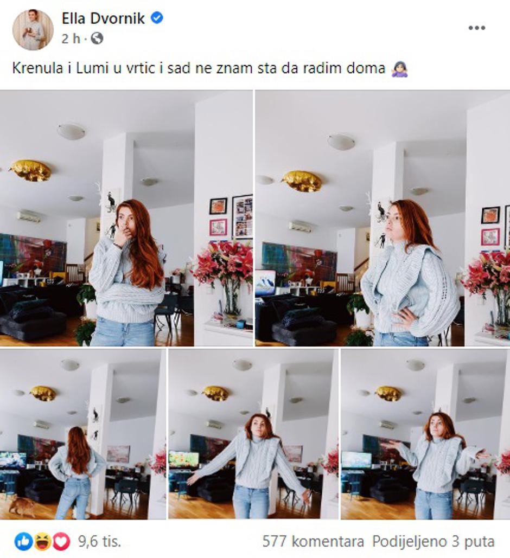The image size is (510, 558).
Task: Open Ella Dvornik's profile picture
Action: pyautogui.click(x=33, y=29)
